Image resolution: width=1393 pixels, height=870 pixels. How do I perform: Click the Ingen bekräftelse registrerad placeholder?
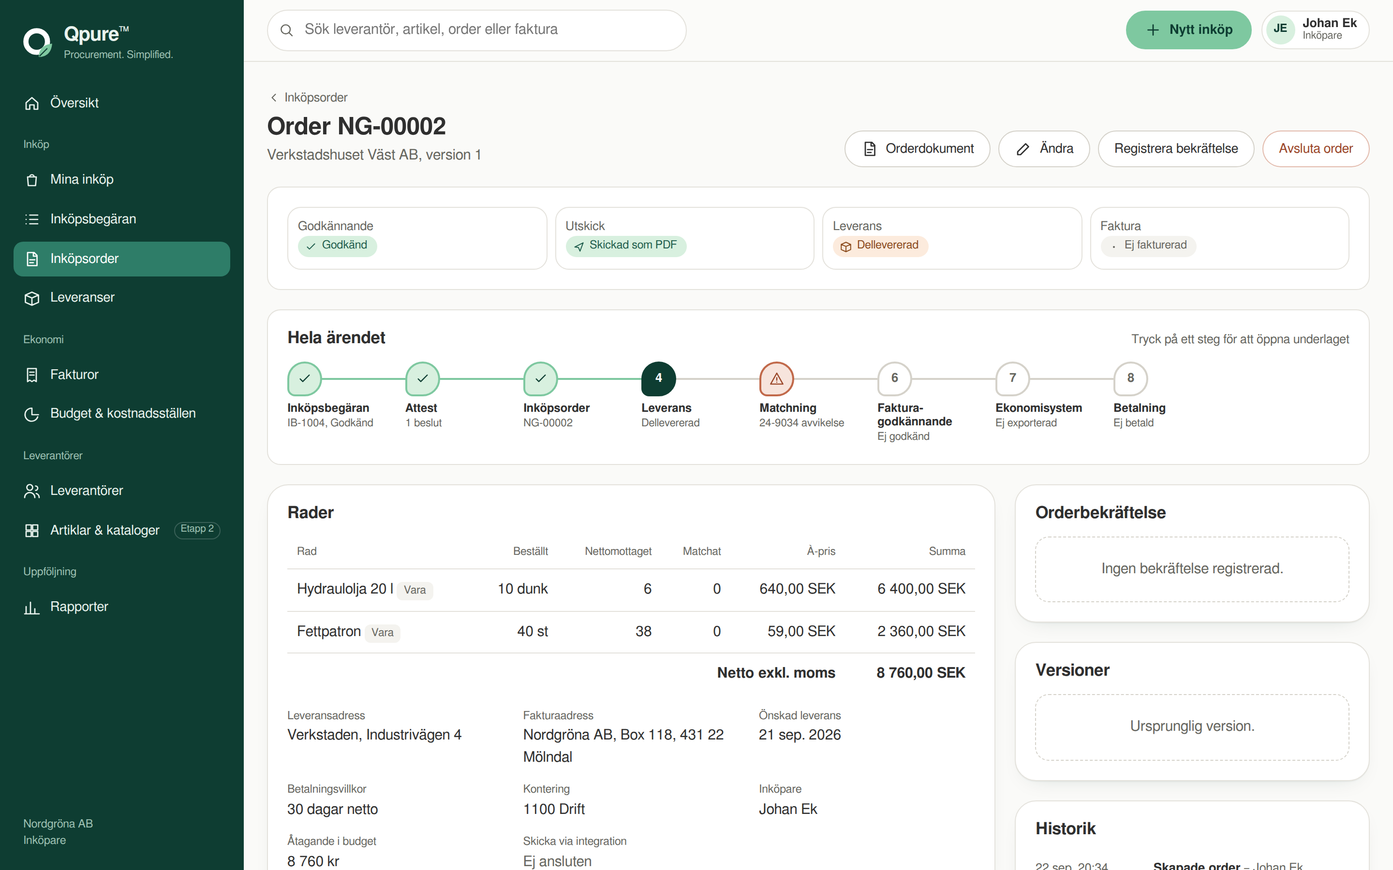(x=1191, y=570)
